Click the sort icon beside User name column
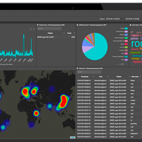This screenshot has height=142, width=142. point(140,77)
